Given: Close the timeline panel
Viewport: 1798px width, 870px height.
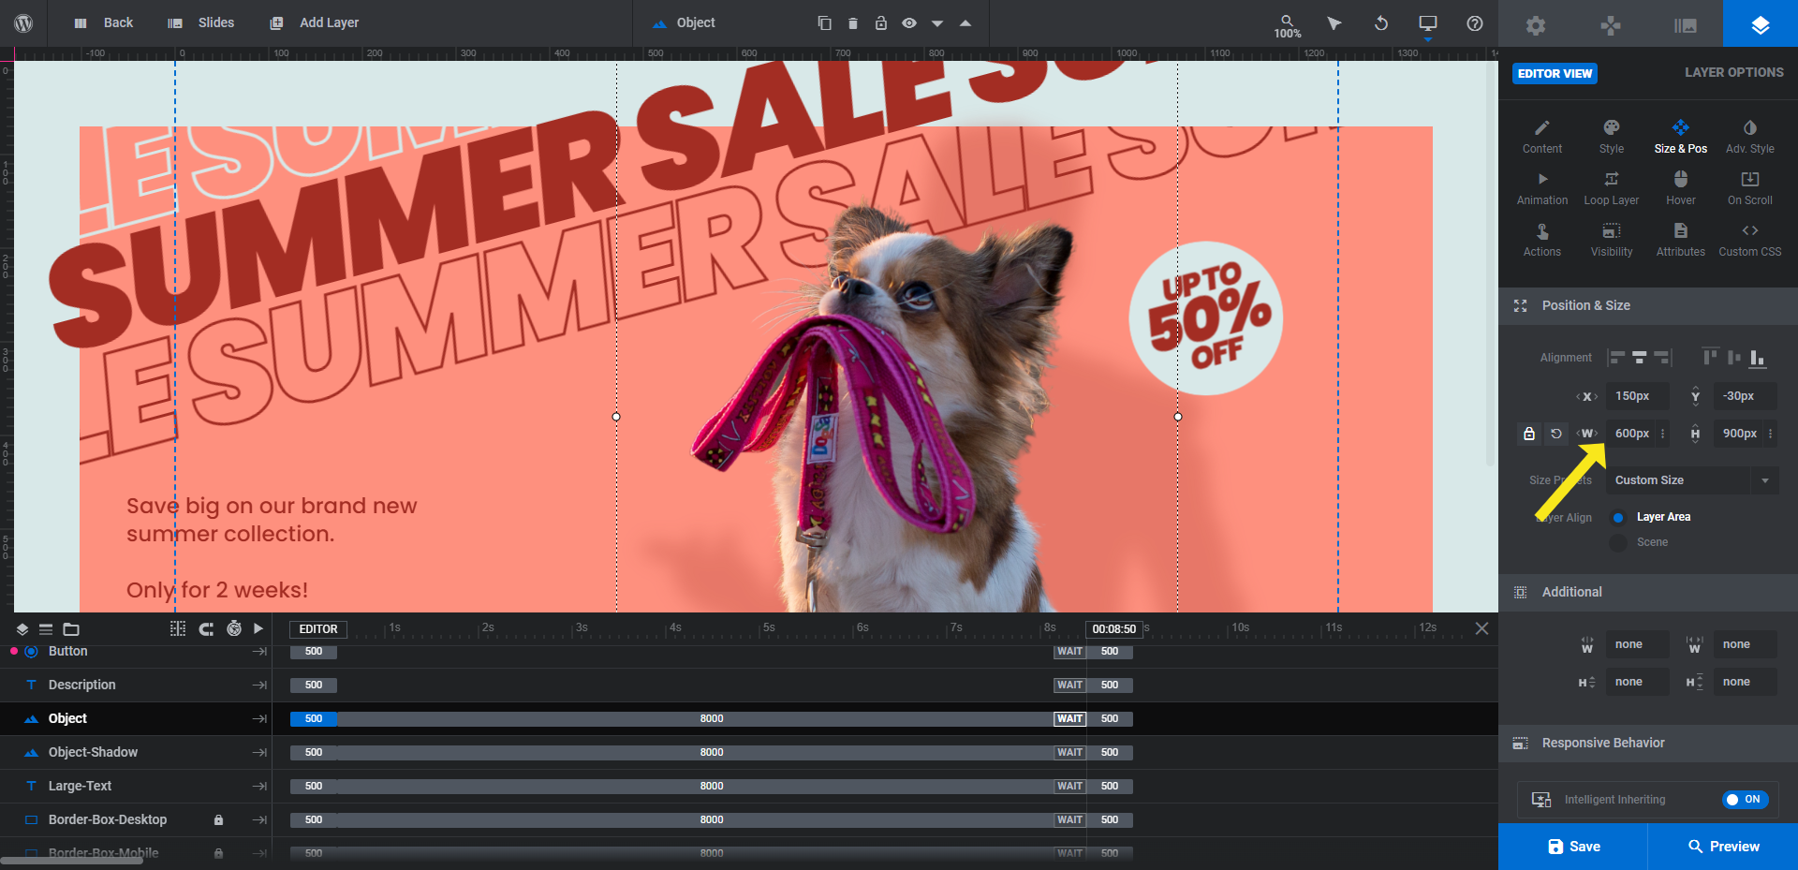Looking at the screenshot, I should click(x=1481, y=628).
